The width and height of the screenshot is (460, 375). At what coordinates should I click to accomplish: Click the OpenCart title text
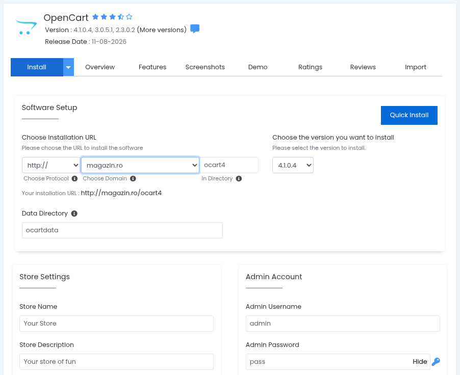[66, 18]
